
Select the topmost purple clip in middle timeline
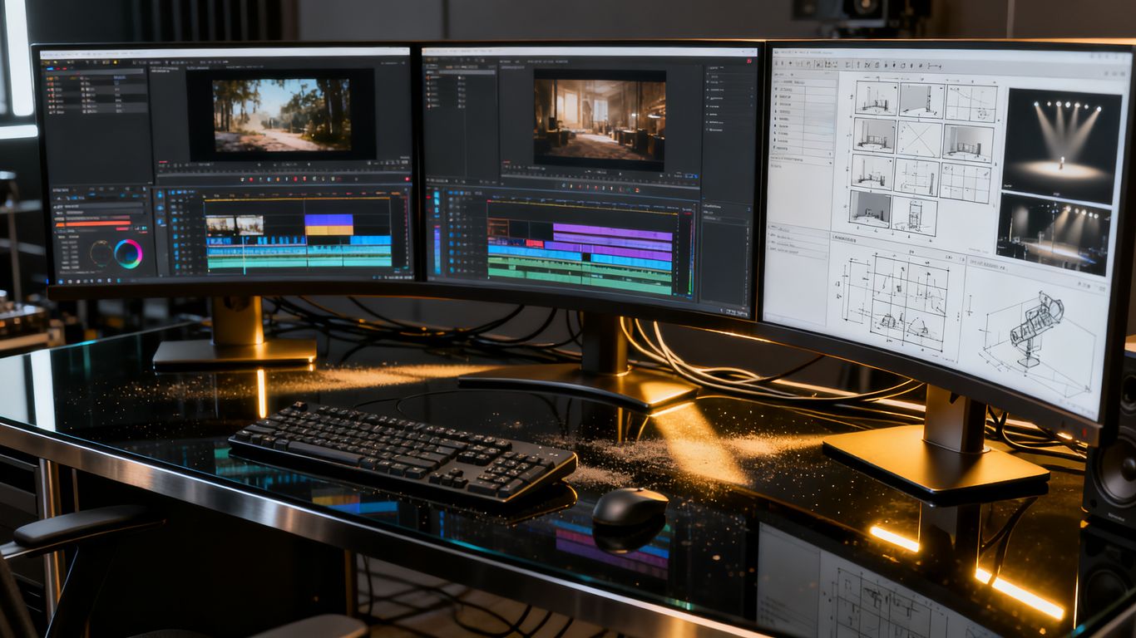point(612,231)
